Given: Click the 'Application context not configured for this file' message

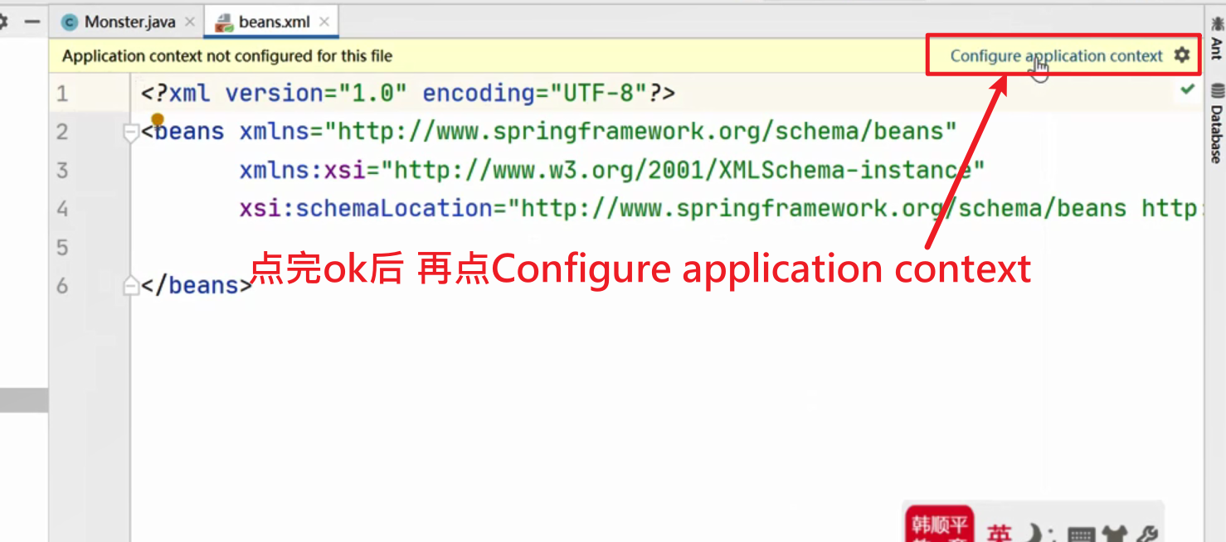Looking at the screenshot, I should click(x=227, y=56).
